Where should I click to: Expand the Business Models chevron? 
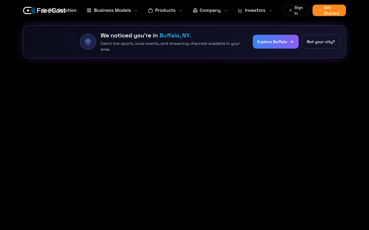pos(136,10)
